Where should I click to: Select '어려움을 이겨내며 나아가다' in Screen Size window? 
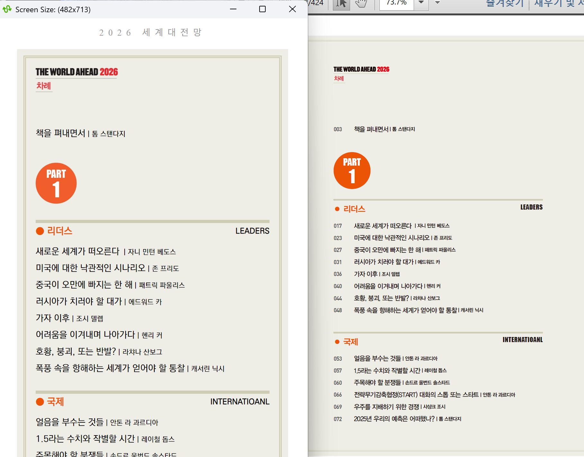85,335
